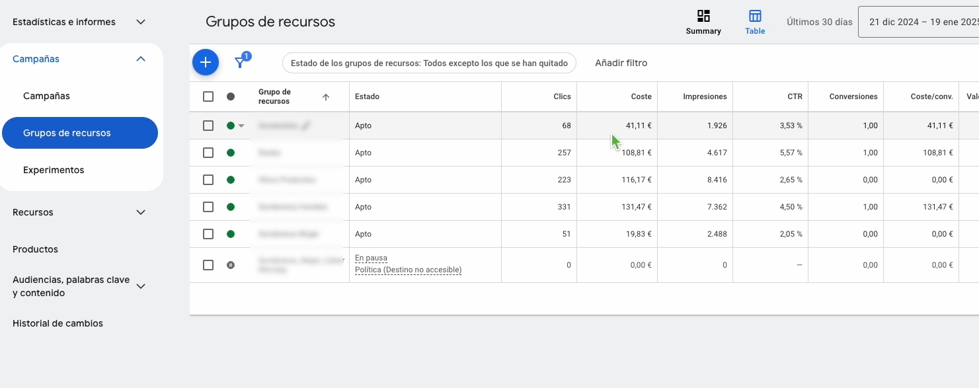Click the sort arrow in Grupo de recursos header
The image size is (979, 388).
326,97
